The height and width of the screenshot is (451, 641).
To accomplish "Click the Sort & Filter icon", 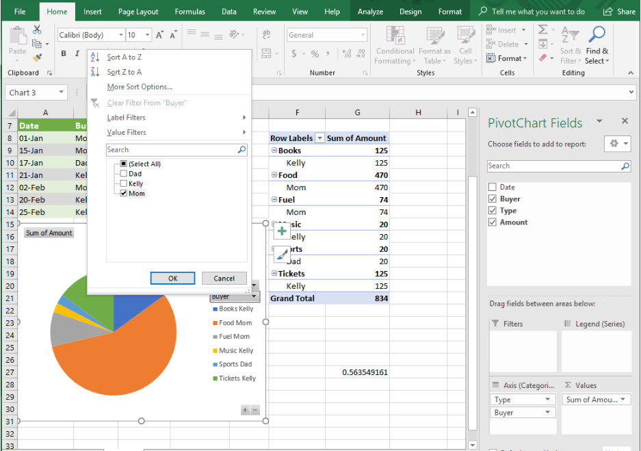I will click(569, 36).
